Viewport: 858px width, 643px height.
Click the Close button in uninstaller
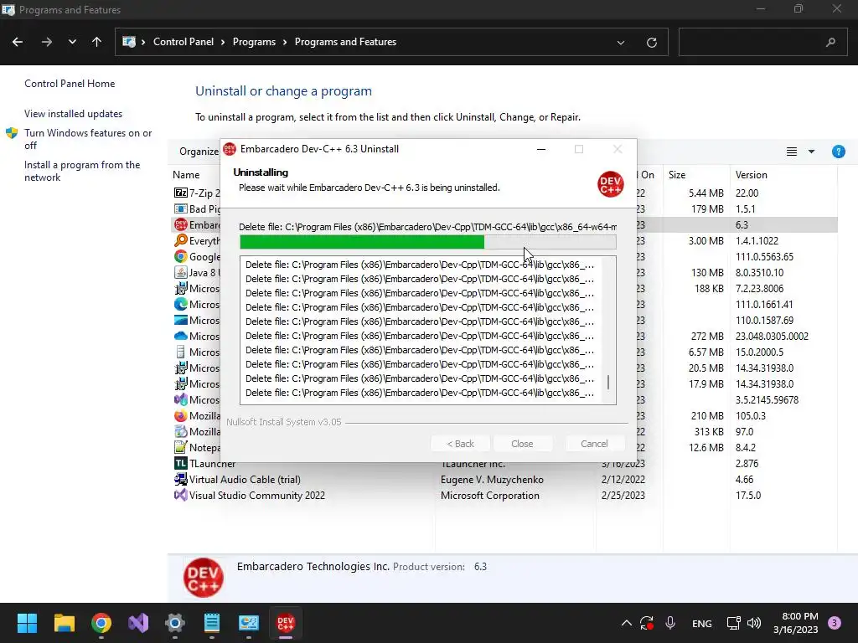(522, 444)
